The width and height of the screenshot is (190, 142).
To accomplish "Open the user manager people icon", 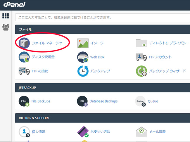I will point(6,27).
